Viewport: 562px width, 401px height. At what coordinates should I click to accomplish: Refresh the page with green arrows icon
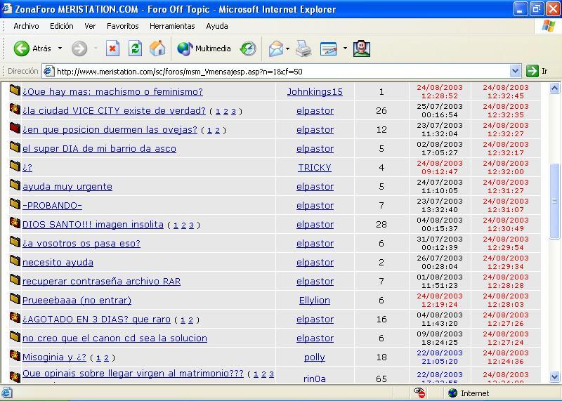tap(135, 48)
